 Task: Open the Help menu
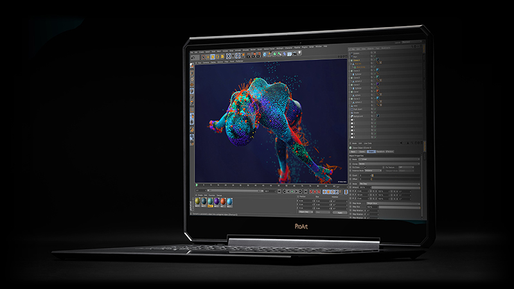[x=326, y=46]
